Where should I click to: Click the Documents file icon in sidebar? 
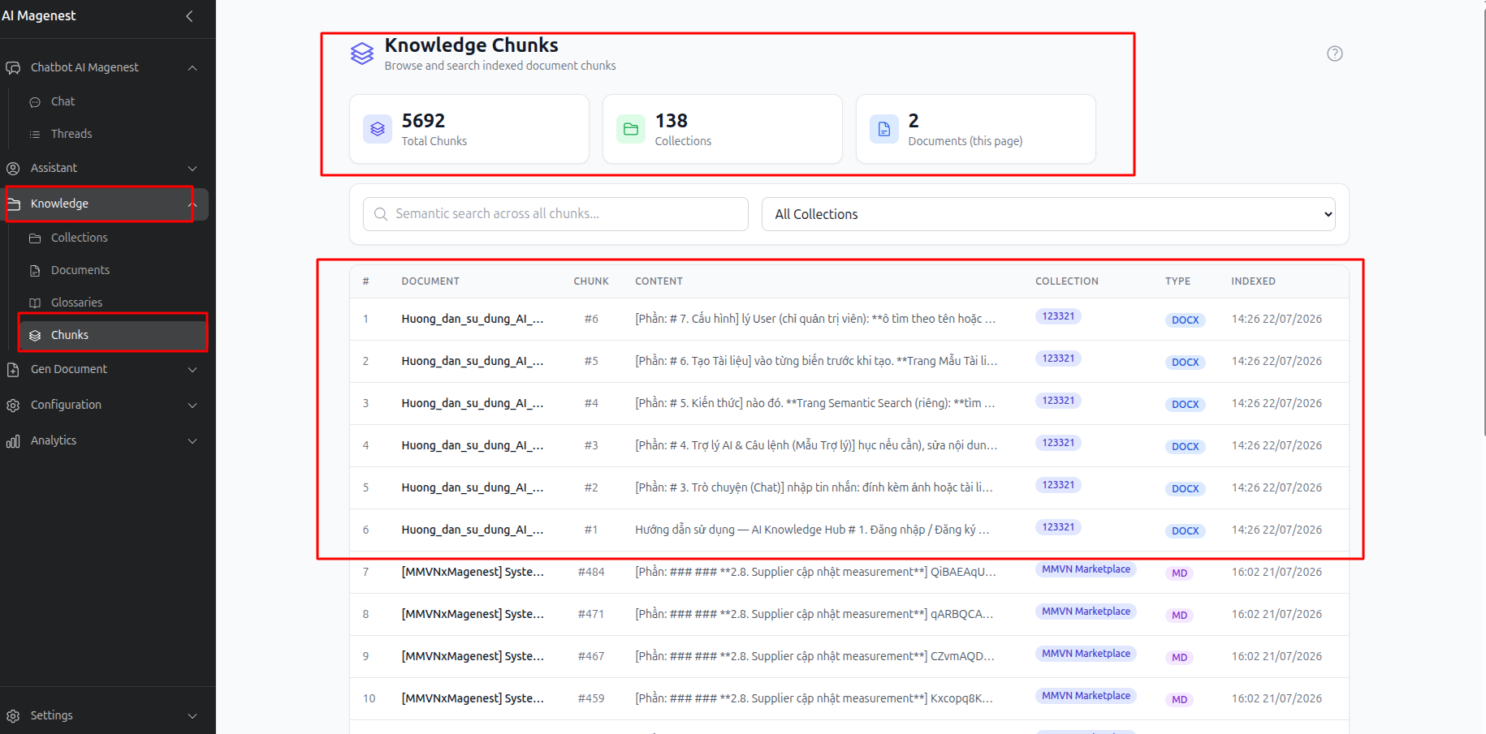(x=35, y=271)
